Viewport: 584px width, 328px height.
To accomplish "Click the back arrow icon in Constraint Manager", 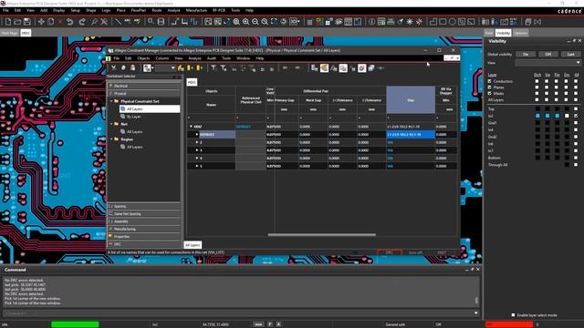I will [x=286, y=68].
